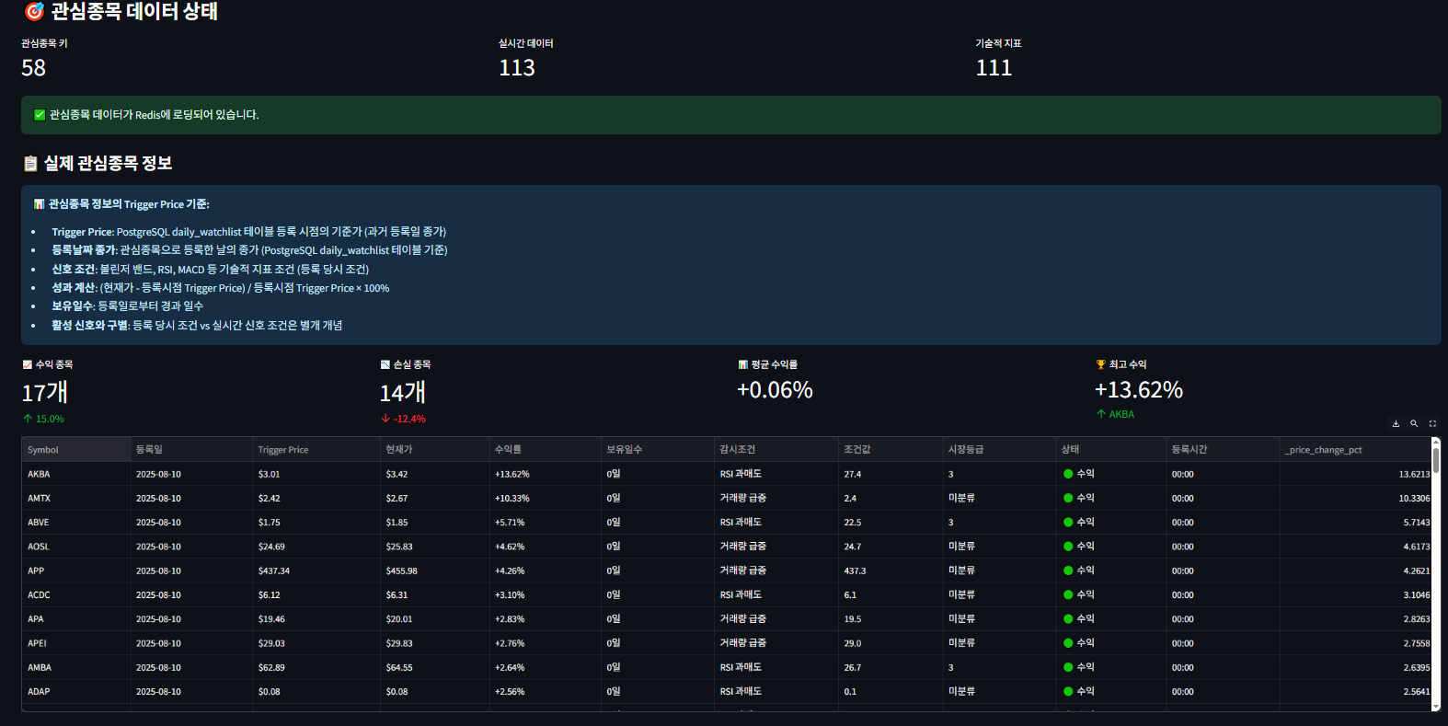
Task: Click the ADAP row's RSI 과매도 cell
Action: click(741, 692)
